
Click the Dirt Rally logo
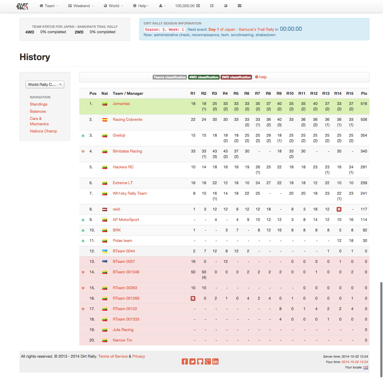point(22,6)
